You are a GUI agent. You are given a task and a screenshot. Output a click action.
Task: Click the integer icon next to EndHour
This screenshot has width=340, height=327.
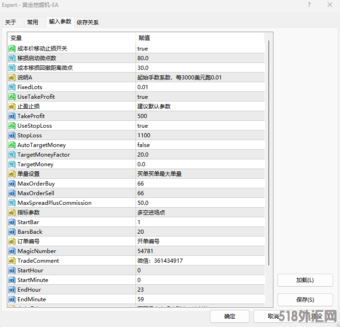click(x=11, y=289)
